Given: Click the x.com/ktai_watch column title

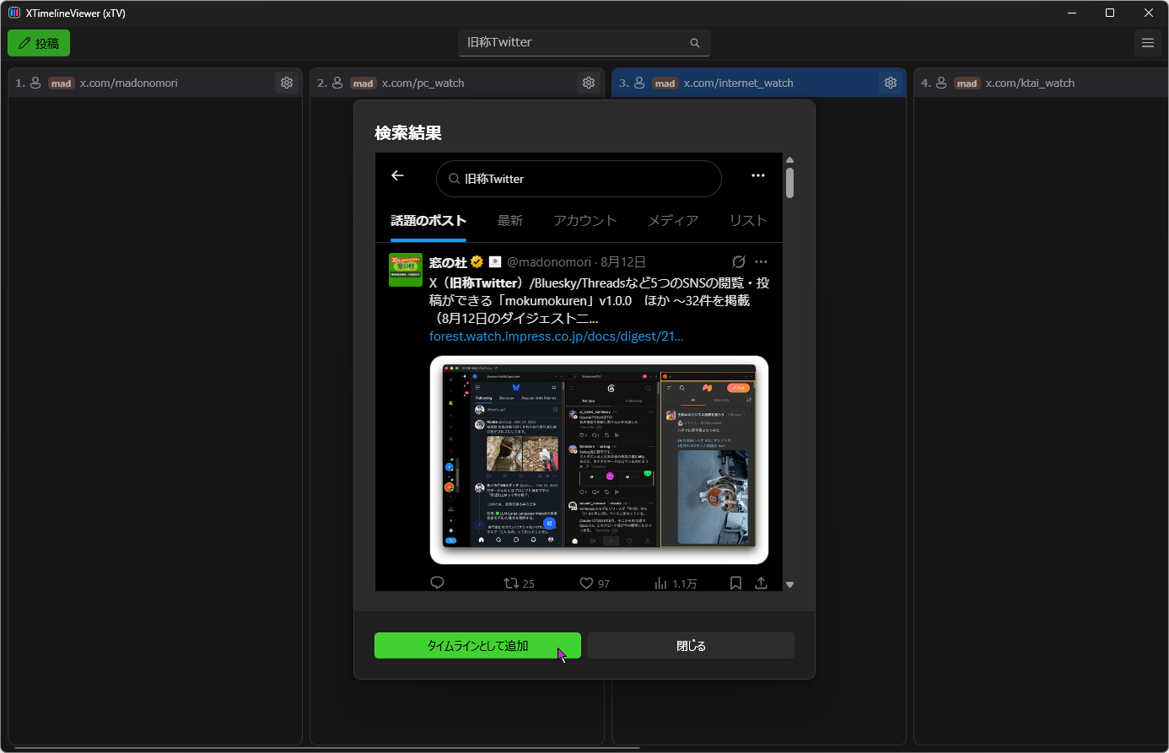Looking at the screenshot, I should point(1030,83).
